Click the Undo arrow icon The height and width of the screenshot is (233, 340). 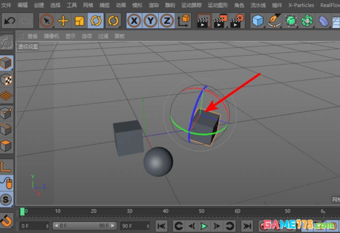(10, 21)
